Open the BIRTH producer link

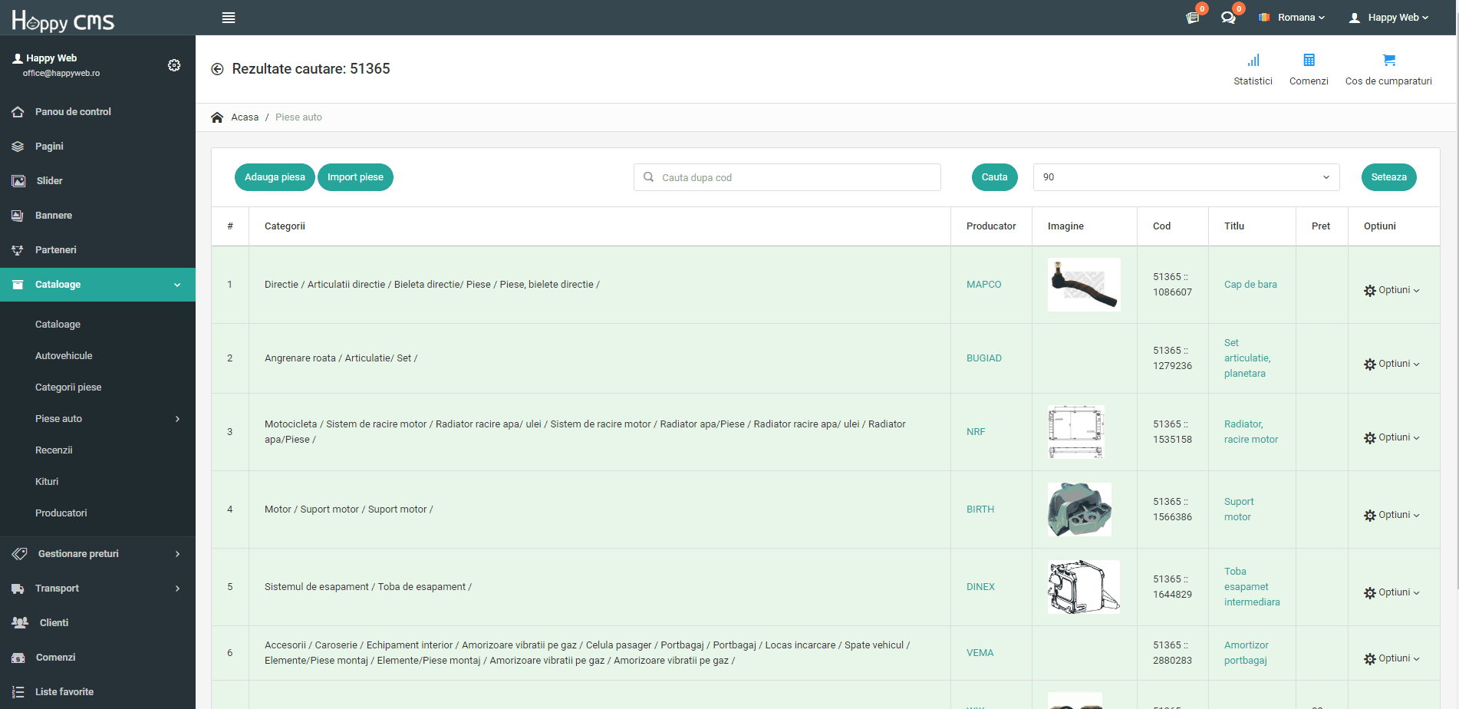click(x=980, y=509)
